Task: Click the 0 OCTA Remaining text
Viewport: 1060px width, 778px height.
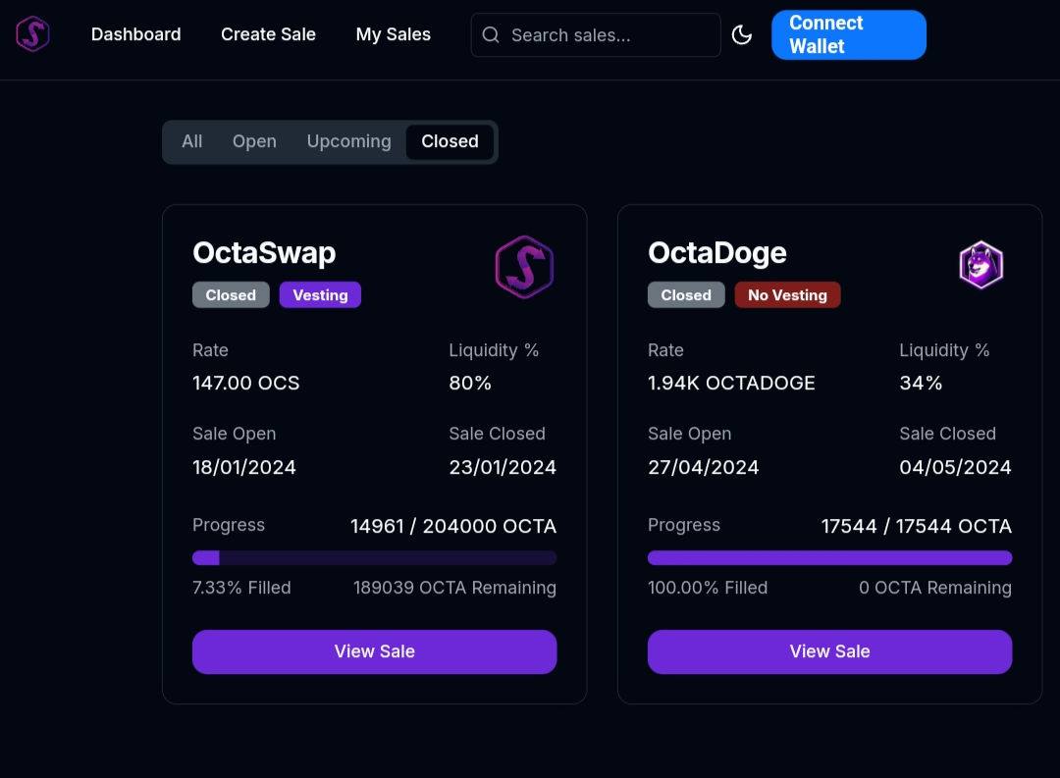Action: point(935,588)
